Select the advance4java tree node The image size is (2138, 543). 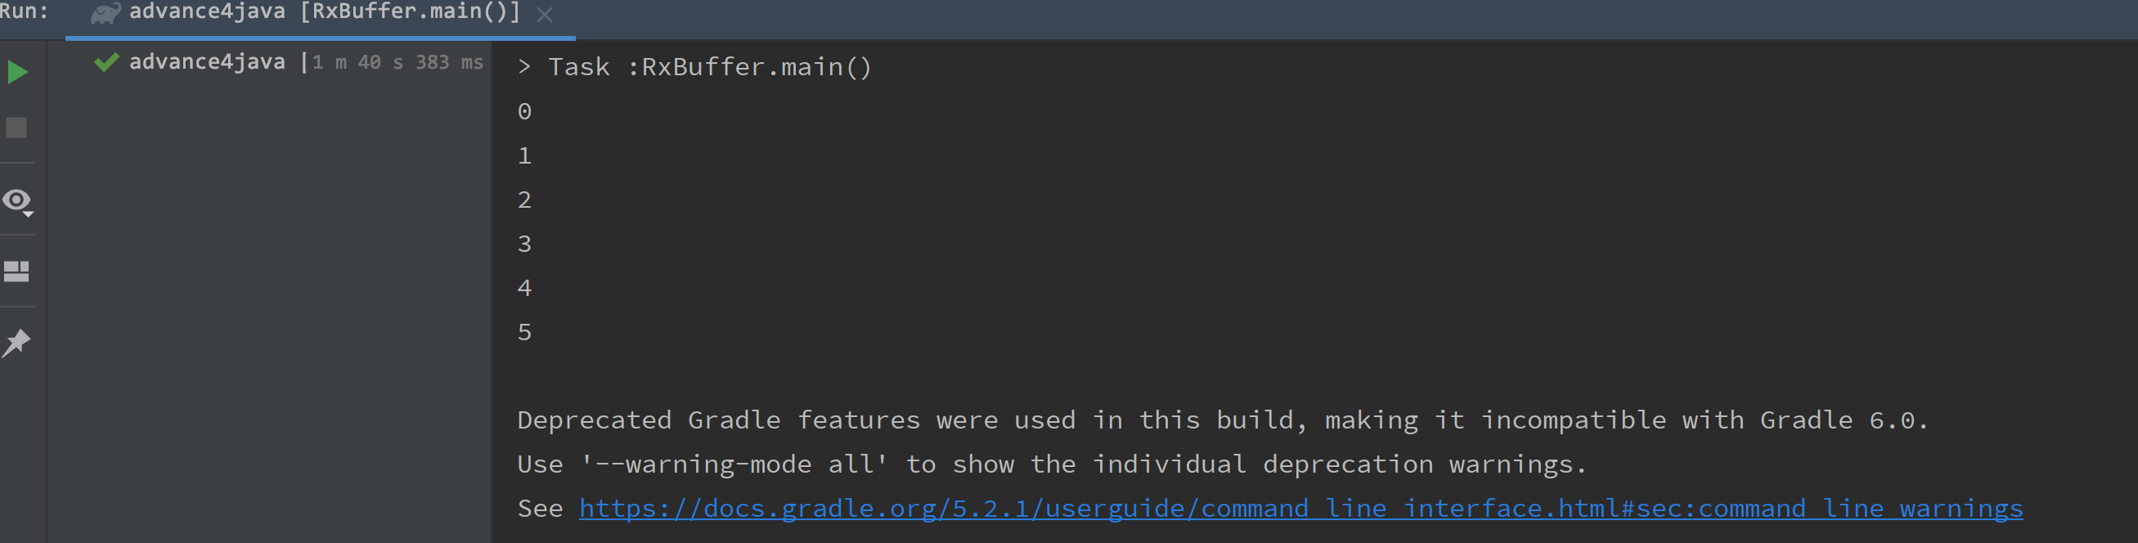(x=207, y=61)
